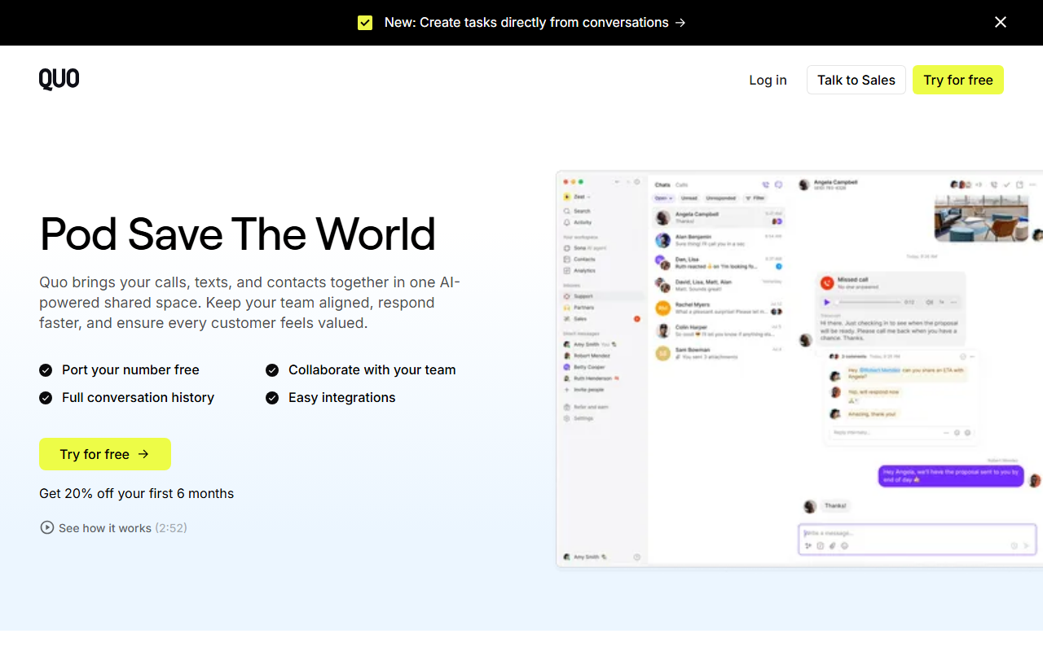Image resolution: width=1043 pixels, height=651 pixels.
Task: Click the 'Full conversation history' text
Action: pyautogui.click(x=138, y=398)
